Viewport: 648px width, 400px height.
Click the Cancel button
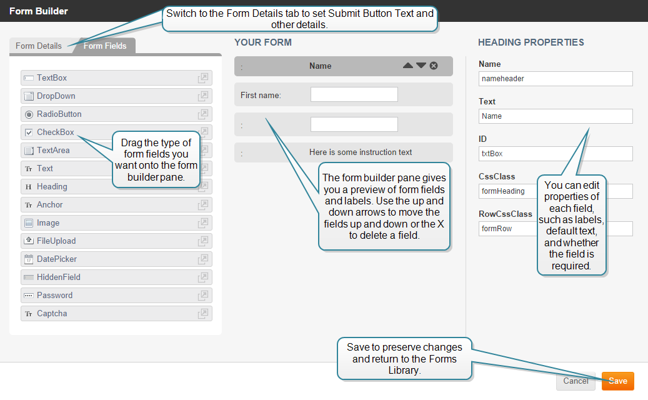coord(576,381)
